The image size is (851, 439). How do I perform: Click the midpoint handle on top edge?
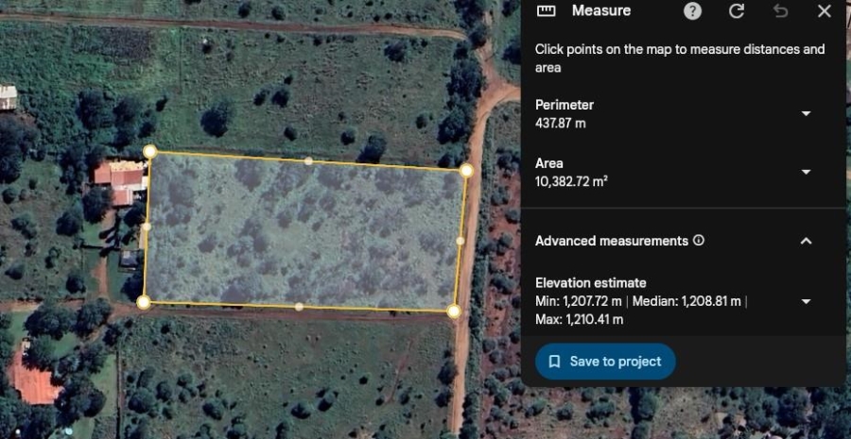click(x=308, y=160)
